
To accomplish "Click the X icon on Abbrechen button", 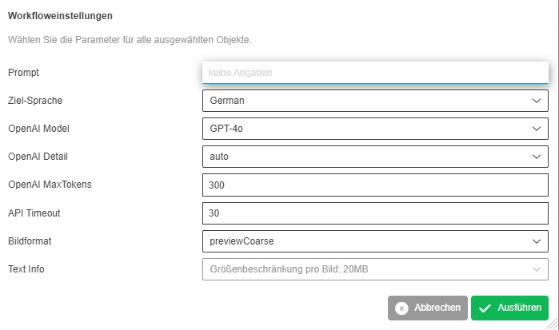I will [x=401, y=308].
